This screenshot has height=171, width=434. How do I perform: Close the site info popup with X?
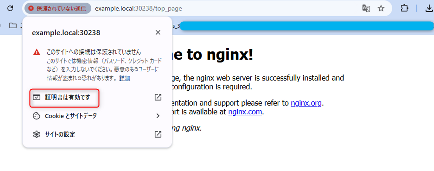click(158, 33)
